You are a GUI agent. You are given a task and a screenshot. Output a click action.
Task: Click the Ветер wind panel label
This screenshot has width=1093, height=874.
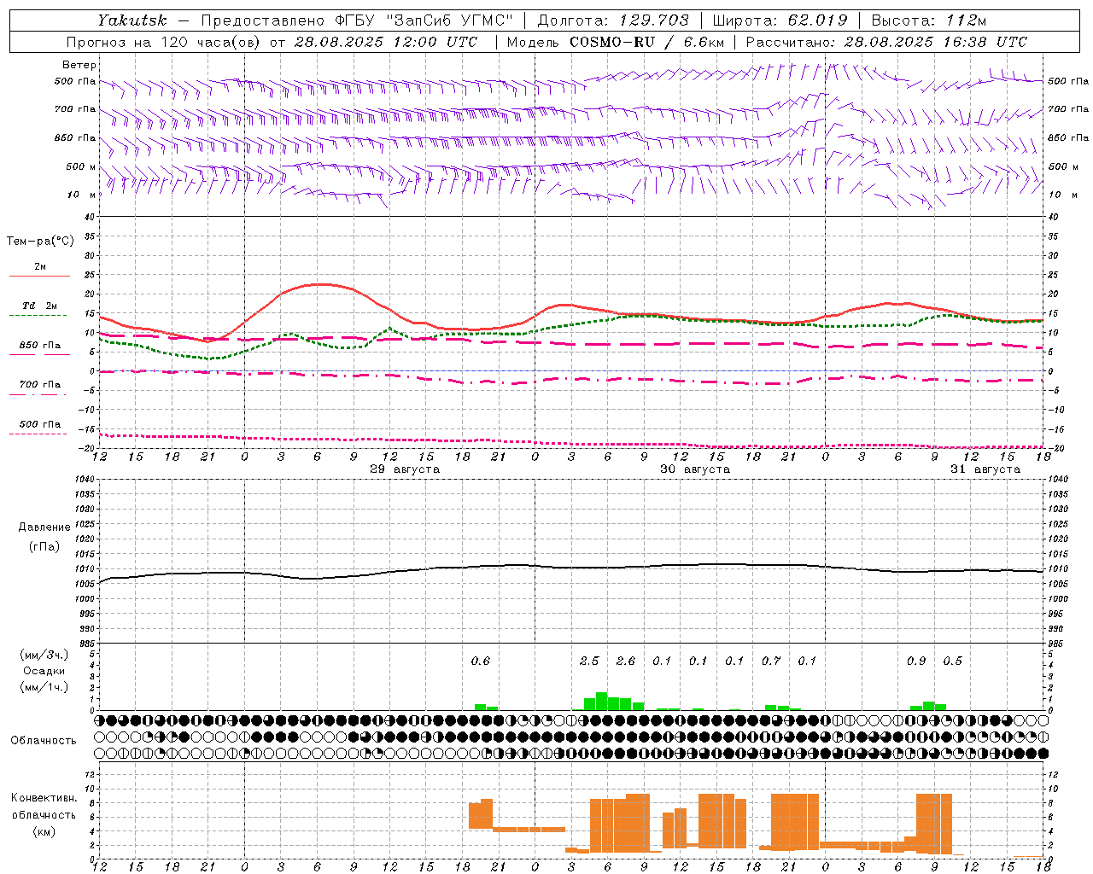pos(79,65)
